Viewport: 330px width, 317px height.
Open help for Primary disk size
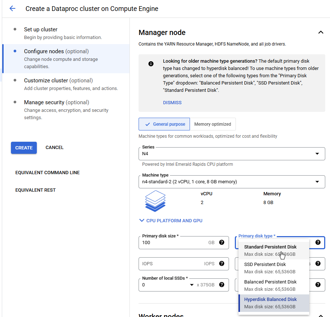pyautogui.click(x=222, y=242)
